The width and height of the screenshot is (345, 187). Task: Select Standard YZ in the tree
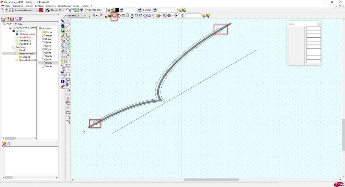point(25,44)
